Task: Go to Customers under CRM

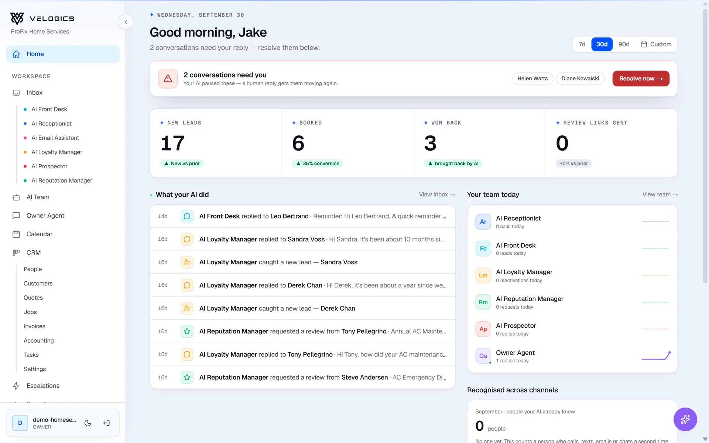Action: (38, 284)
